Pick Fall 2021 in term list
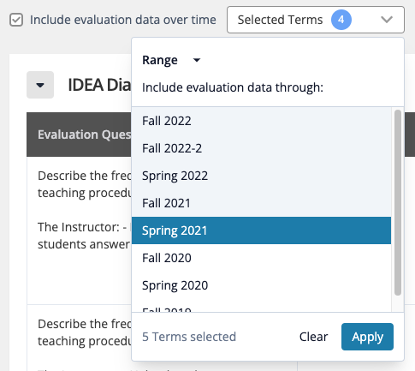The height and width of the screenshot is (371, 415). click(x=261, y=203)
